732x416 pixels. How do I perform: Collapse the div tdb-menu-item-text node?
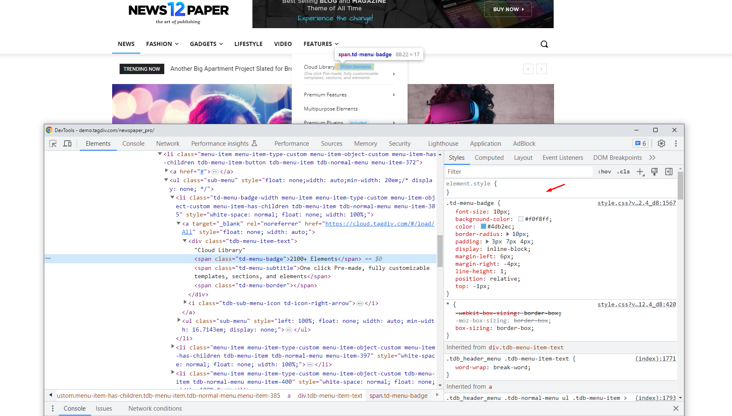tap(185, 240)
